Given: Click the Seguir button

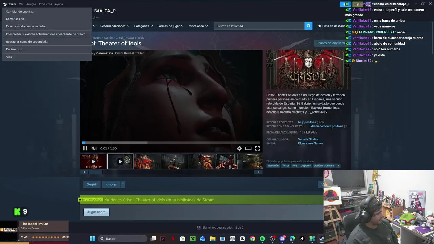Looking at the screenshot, I should (92, 184).
